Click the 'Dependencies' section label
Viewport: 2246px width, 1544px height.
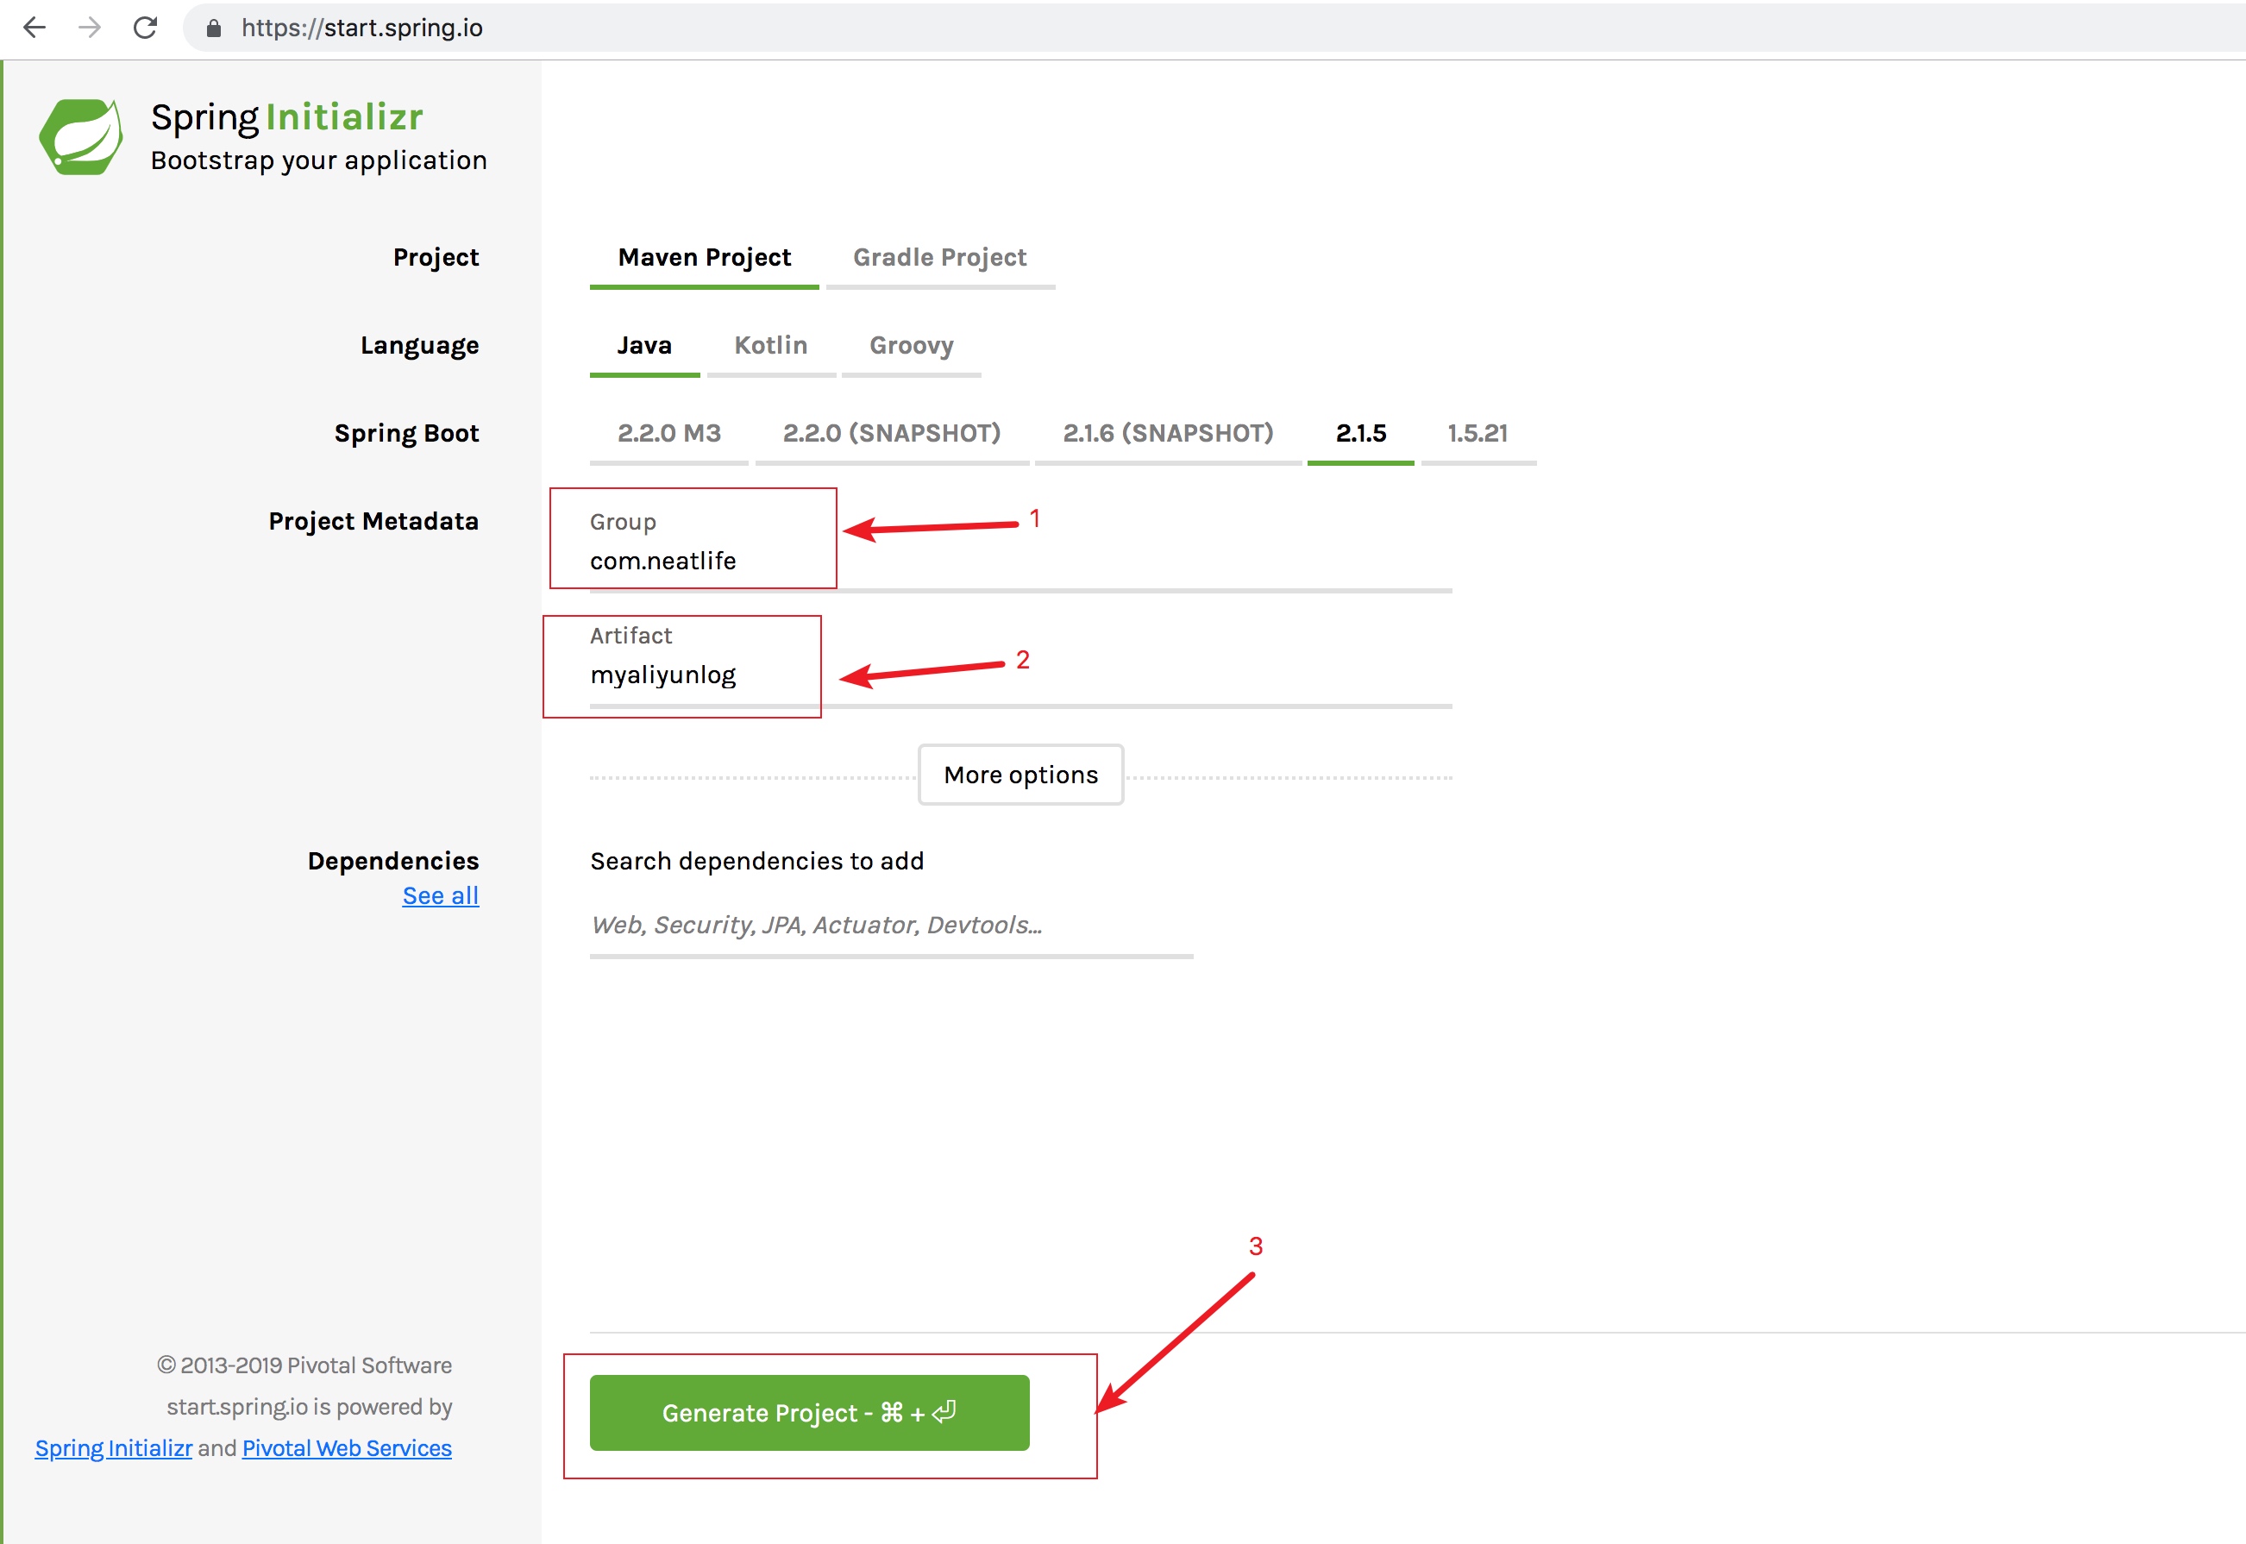(392, 861)
